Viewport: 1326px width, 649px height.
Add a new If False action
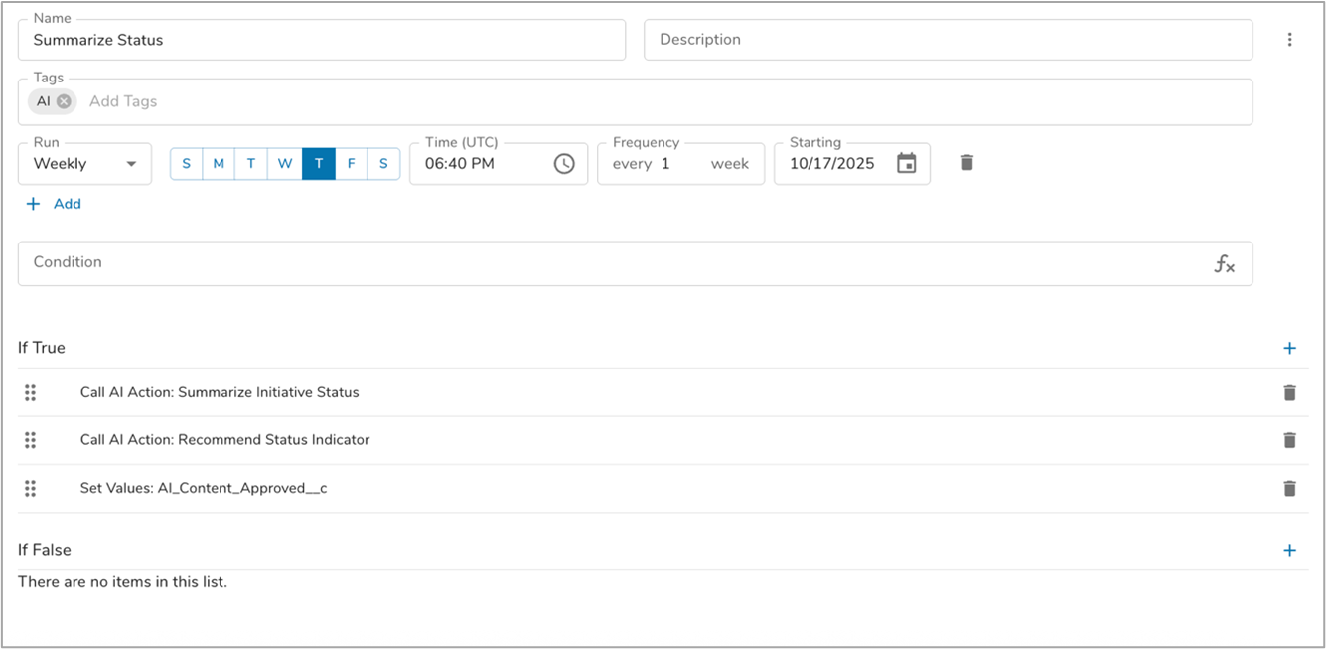point(1289,550)
